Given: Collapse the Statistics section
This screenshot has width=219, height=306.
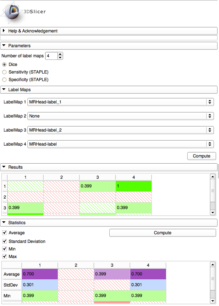Looking at the screenshot, I should pos(109,223).
